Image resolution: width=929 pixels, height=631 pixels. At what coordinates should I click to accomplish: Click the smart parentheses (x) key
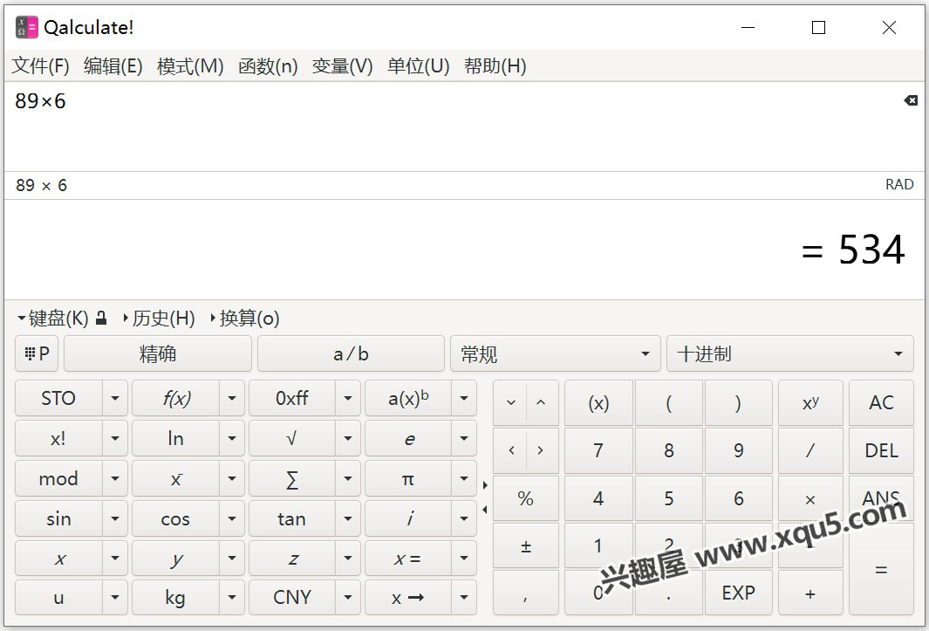click(598, 402)
